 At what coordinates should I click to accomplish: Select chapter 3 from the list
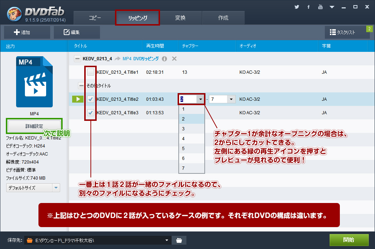coord(192,129)
